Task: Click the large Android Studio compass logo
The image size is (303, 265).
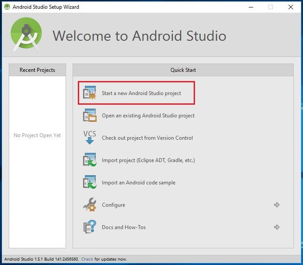Action: (x=26, y=35)
